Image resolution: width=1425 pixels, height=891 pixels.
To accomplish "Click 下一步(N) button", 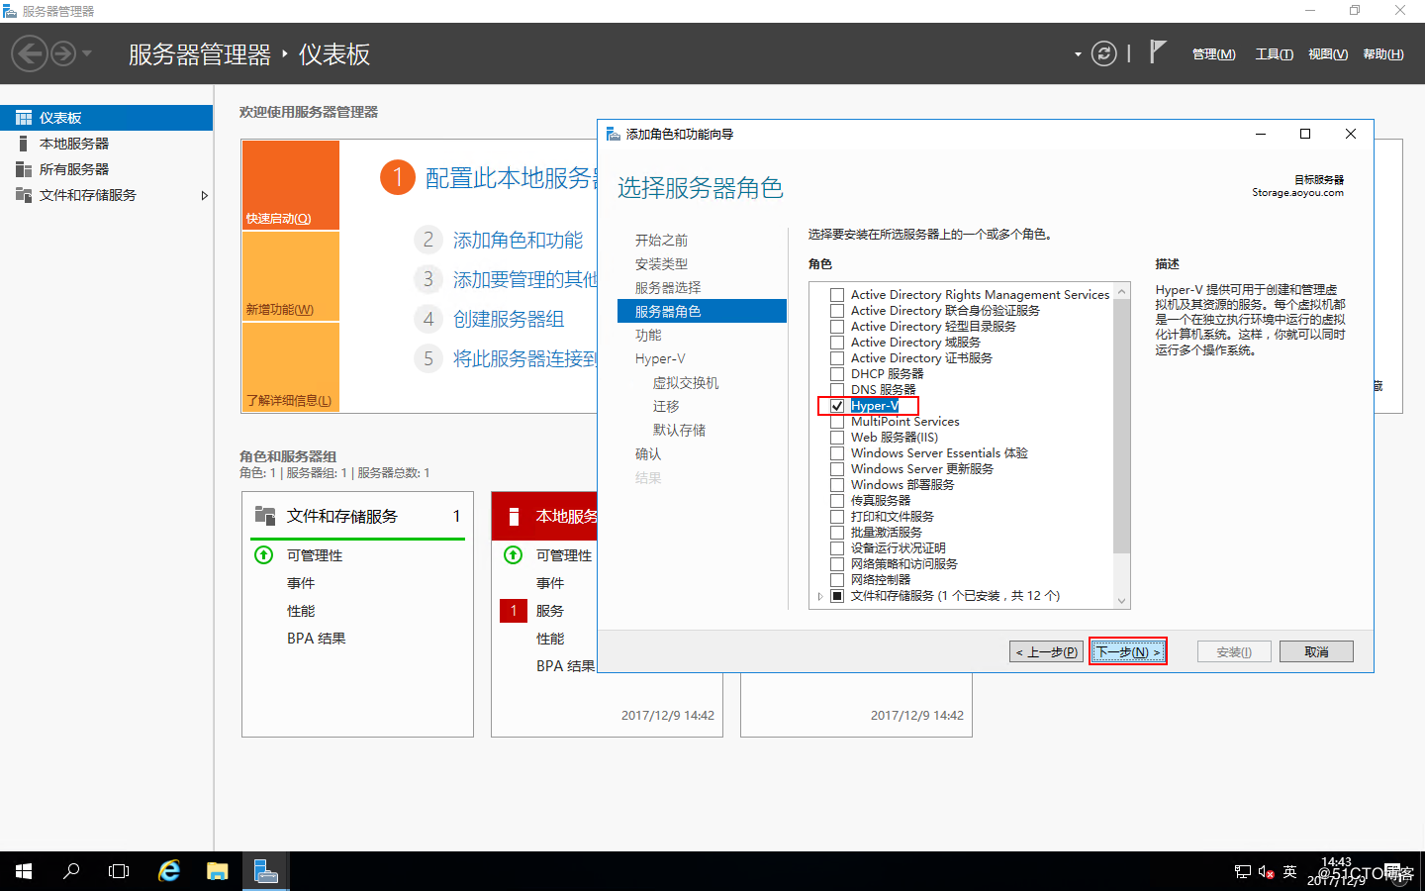I will (x=1128, y=651).
